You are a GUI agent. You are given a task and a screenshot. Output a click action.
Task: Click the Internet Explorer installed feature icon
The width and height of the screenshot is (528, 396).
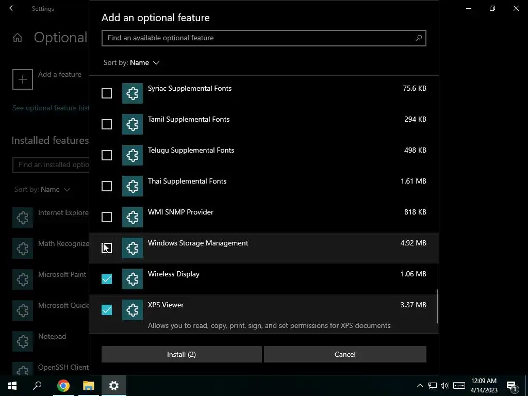click(x=23, y=218)
